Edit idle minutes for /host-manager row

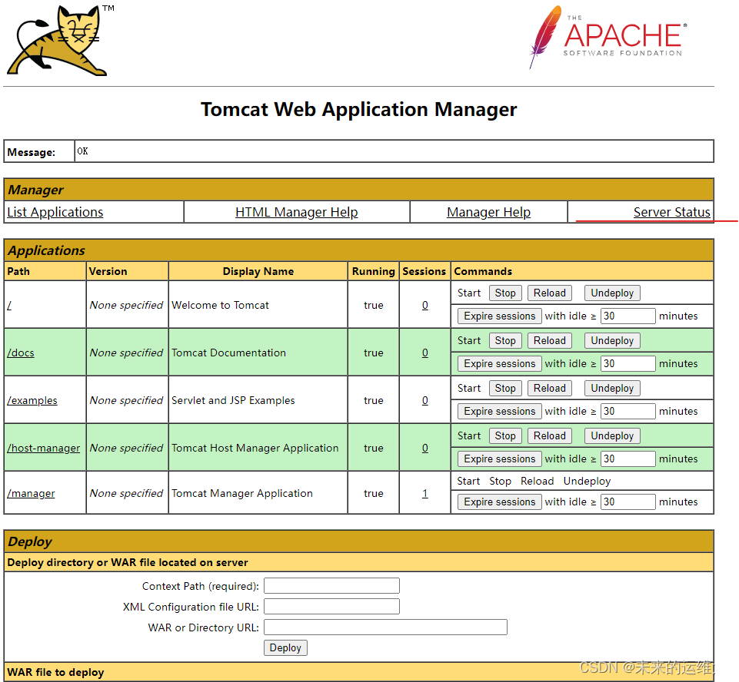coord(627,459)
